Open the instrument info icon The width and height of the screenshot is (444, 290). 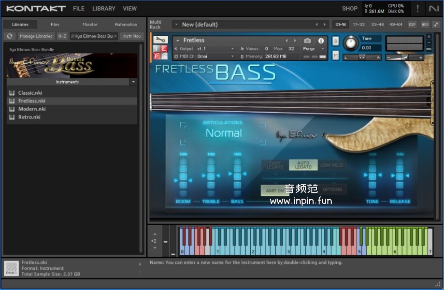321,41
